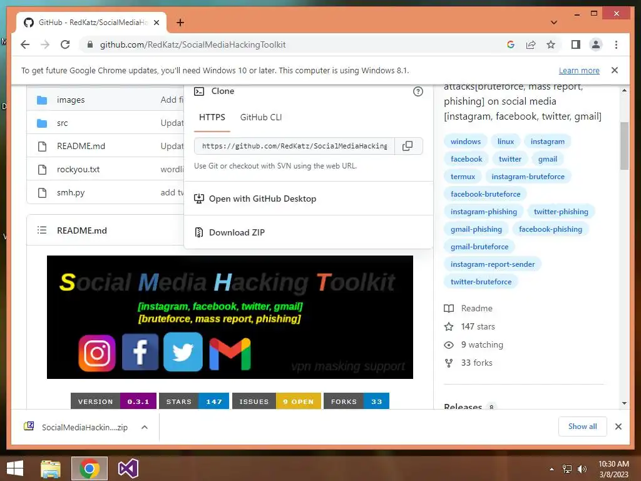
Task: View the 33 forks link
Action: click(468, 363)
